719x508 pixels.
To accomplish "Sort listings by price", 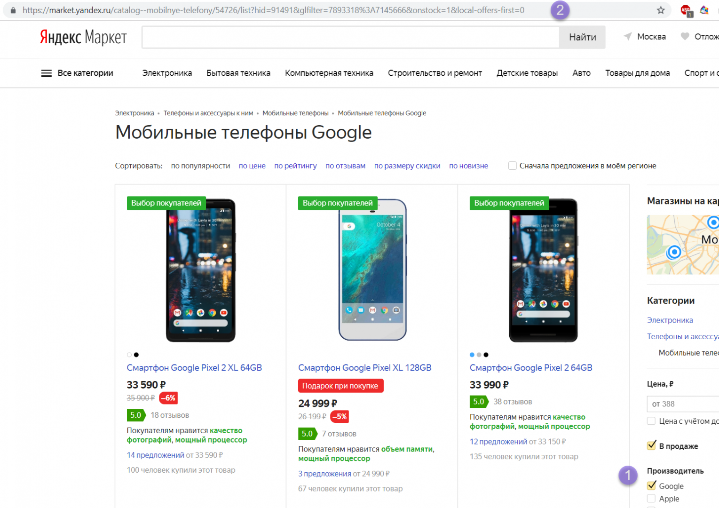I will [252, 166].
